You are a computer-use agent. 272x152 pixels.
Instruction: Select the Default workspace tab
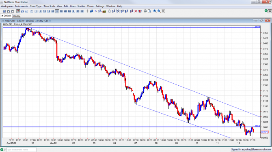pos(6,16)
